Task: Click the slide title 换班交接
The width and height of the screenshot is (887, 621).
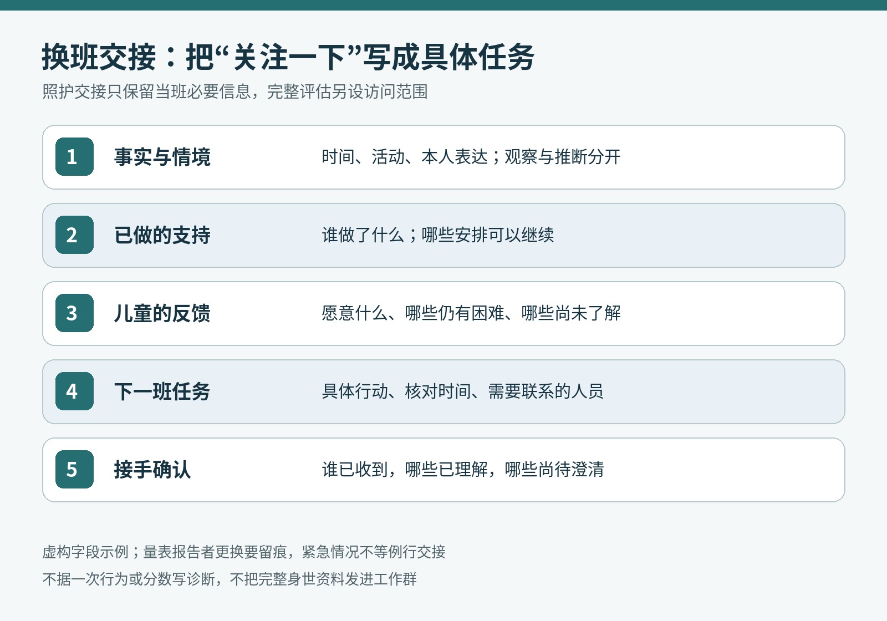Action: 288,57
